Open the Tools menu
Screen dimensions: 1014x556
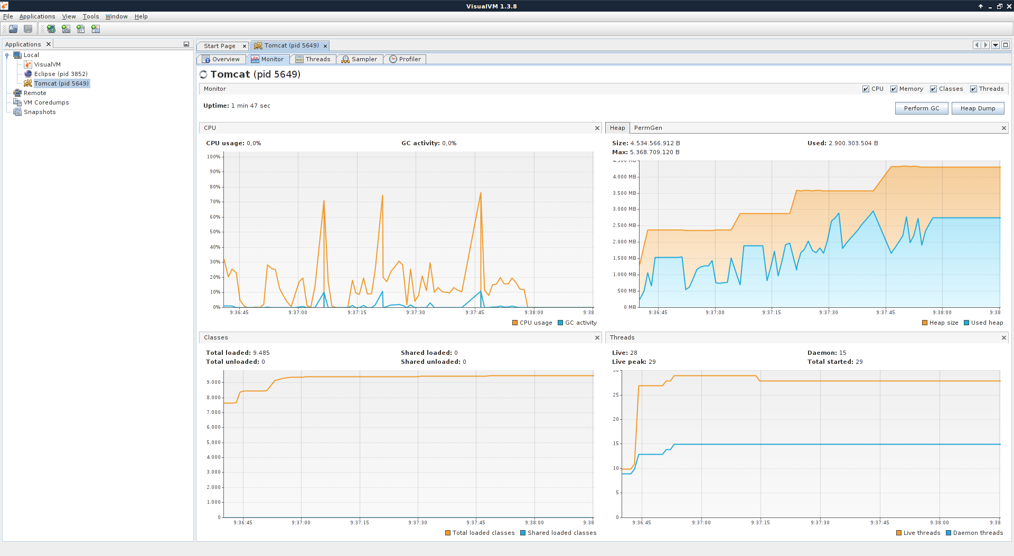pos(90,16)
